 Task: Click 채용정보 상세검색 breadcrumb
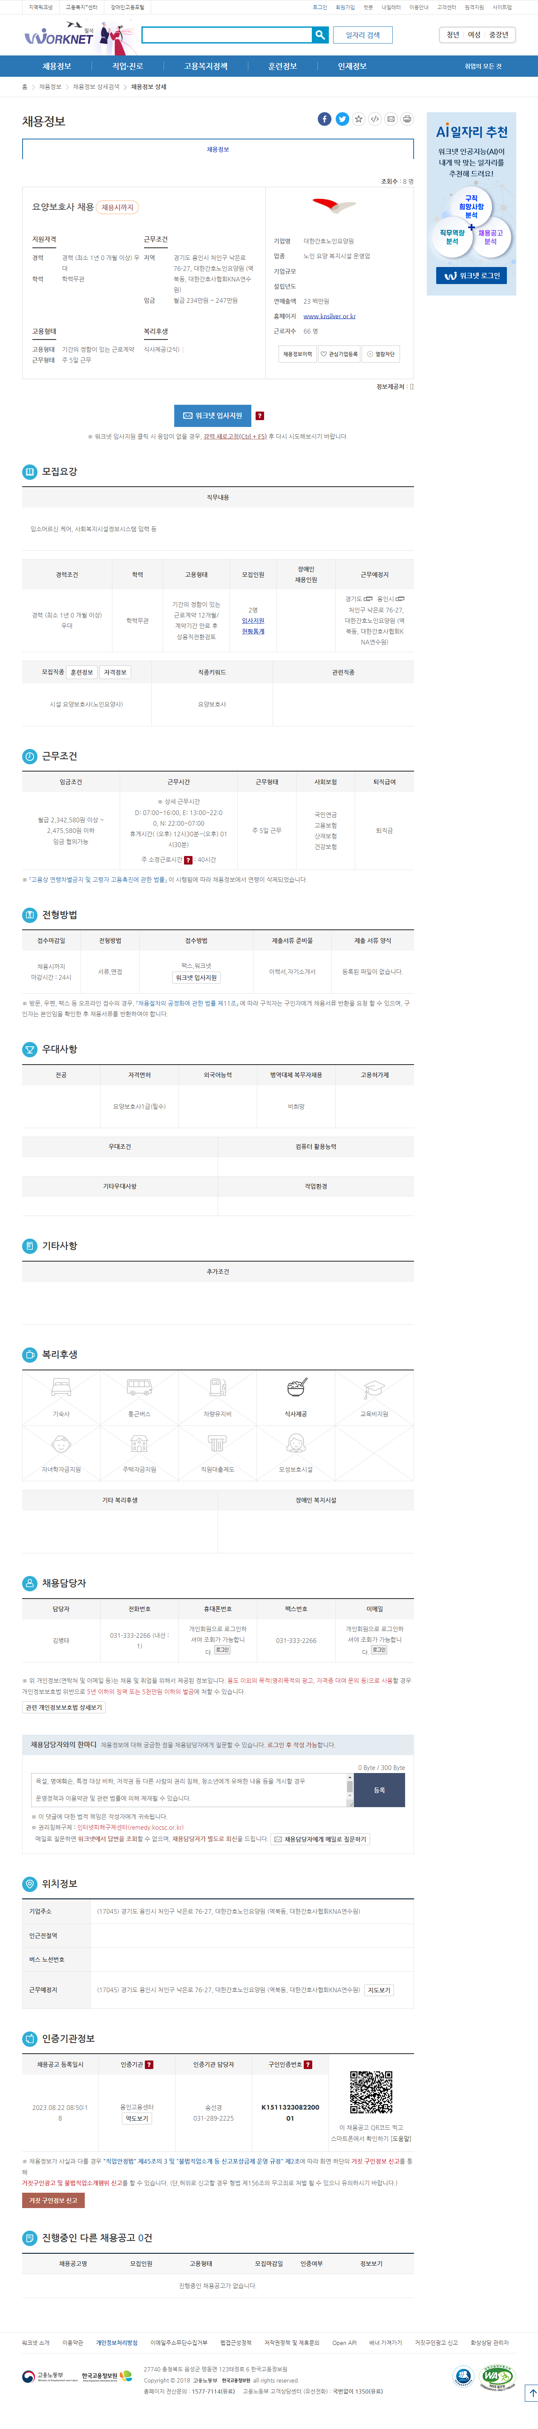[x=96, y=87]
